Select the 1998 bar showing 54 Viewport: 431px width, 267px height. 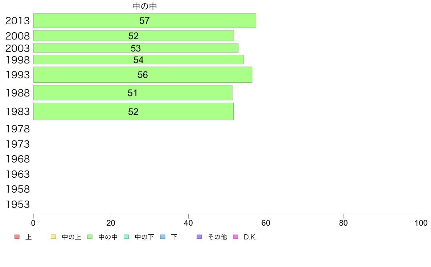tap(139, 59)
